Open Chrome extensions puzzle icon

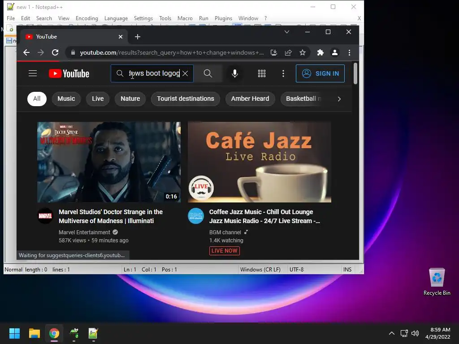(320, 52)
